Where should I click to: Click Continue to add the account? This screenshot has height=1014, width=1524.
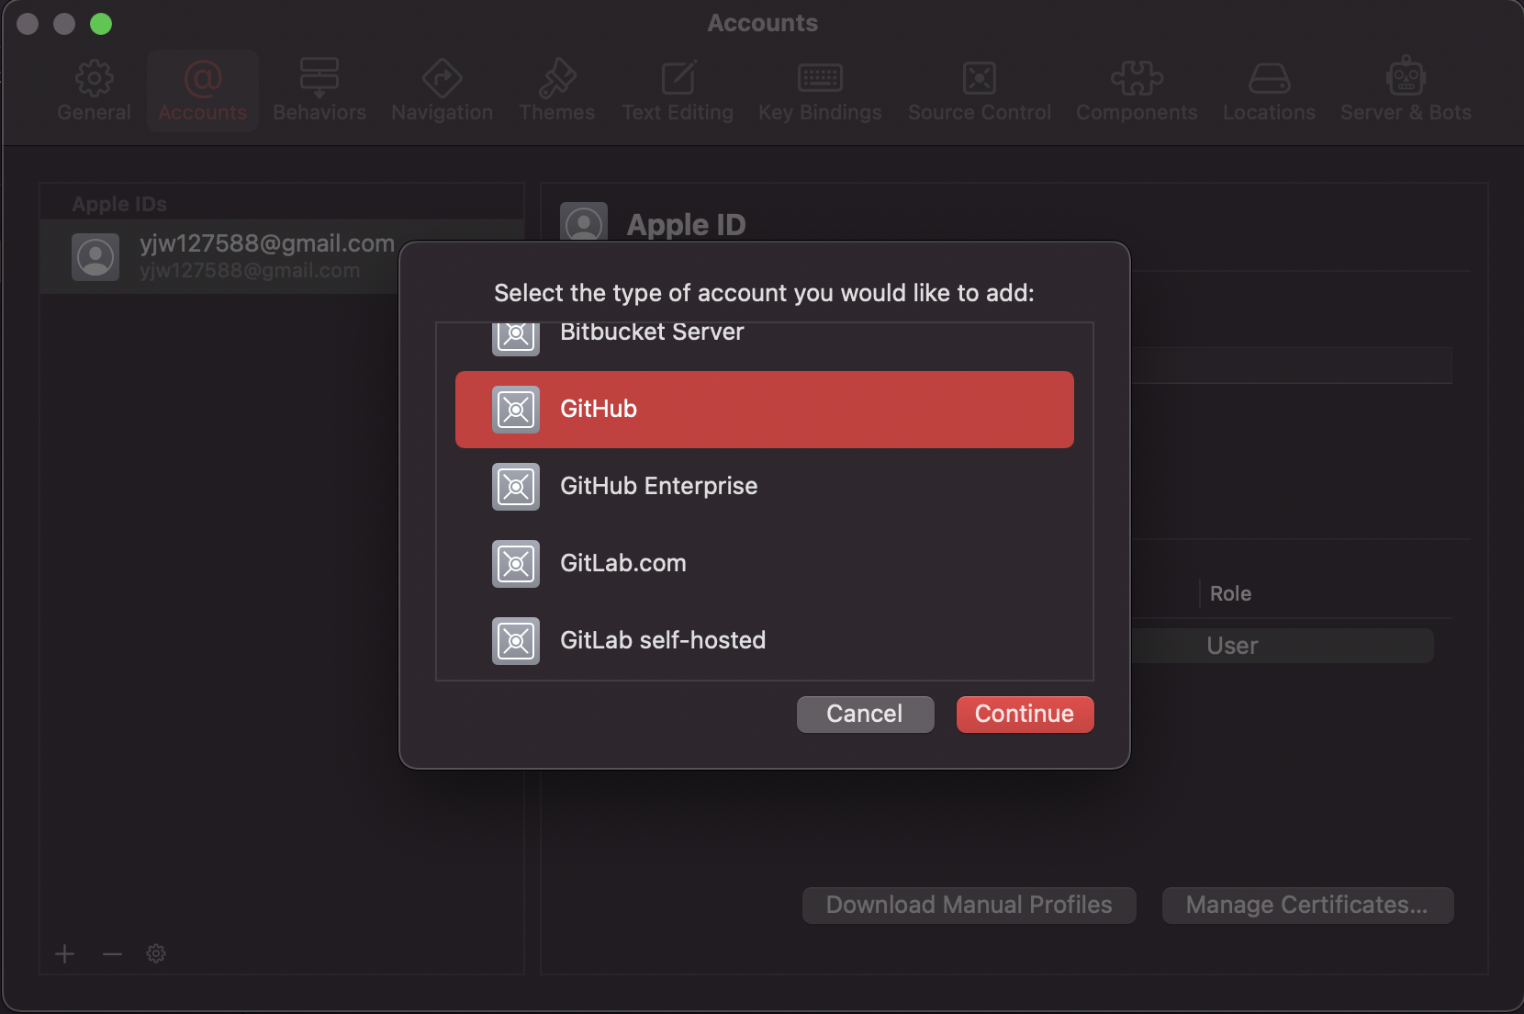(x=1025, y=715)
